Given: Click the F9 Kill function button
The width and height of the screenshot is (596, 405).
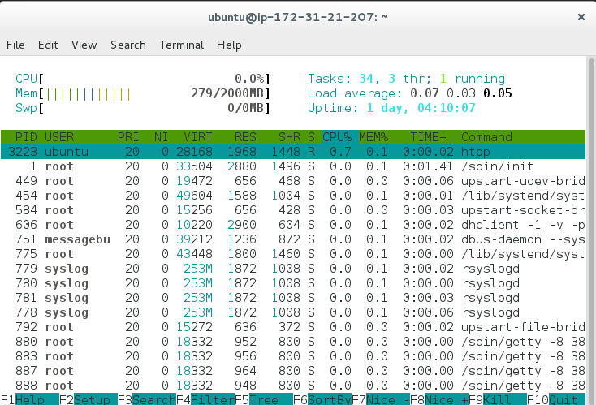Looking at the screenshot, I should click(498, 399).
